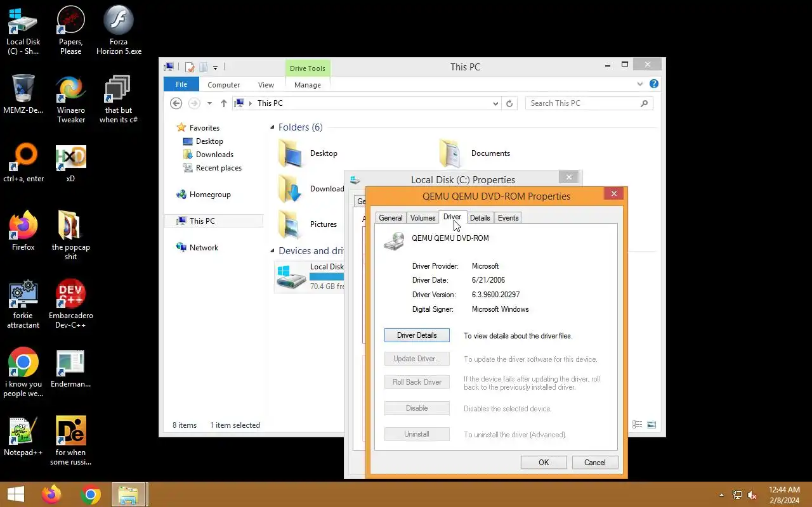Click Cancel in DVD-ROM Properties

(595, 463)
